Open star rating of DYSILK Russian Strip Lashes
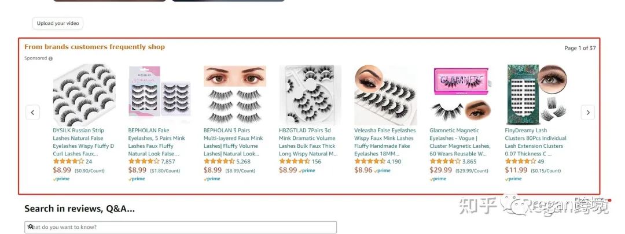 coord(68,162)
